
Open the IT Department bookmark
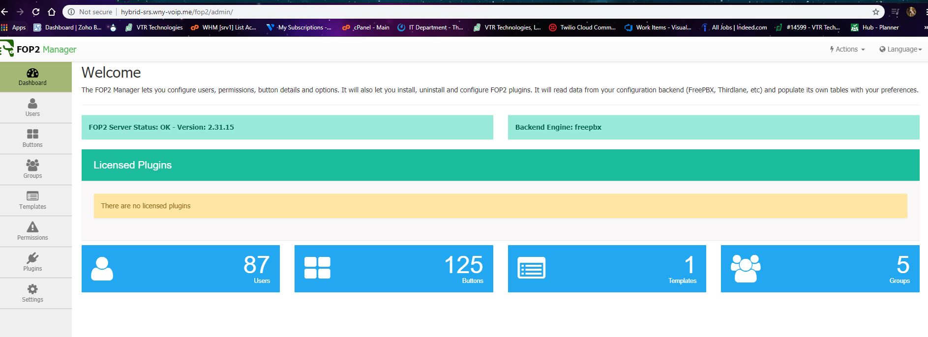coord(430,28)
